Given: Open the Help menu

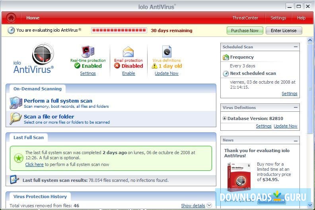Looking at the screenshot, I should pos(301,18).
